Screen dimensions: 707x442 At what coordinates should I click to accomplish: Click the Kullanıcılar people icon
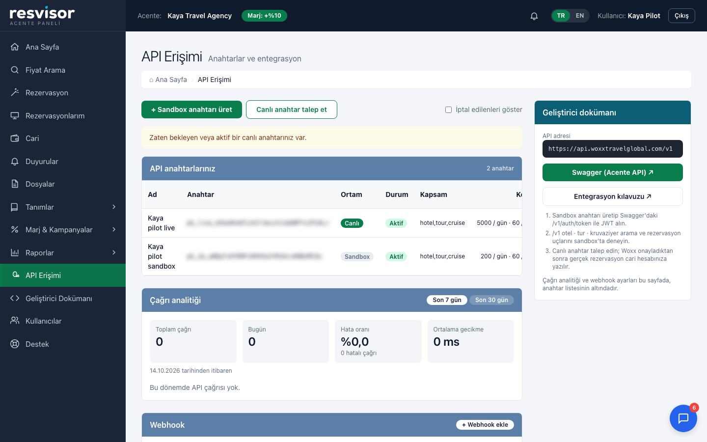point(15,321)
